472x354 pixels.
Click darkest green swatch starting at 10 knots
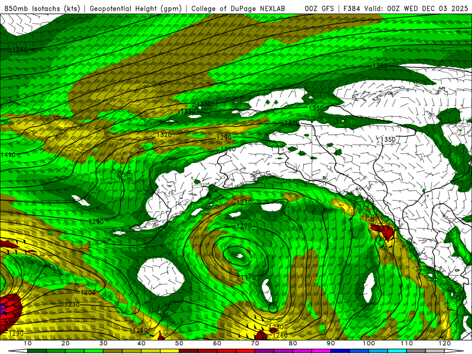point(37,351)
